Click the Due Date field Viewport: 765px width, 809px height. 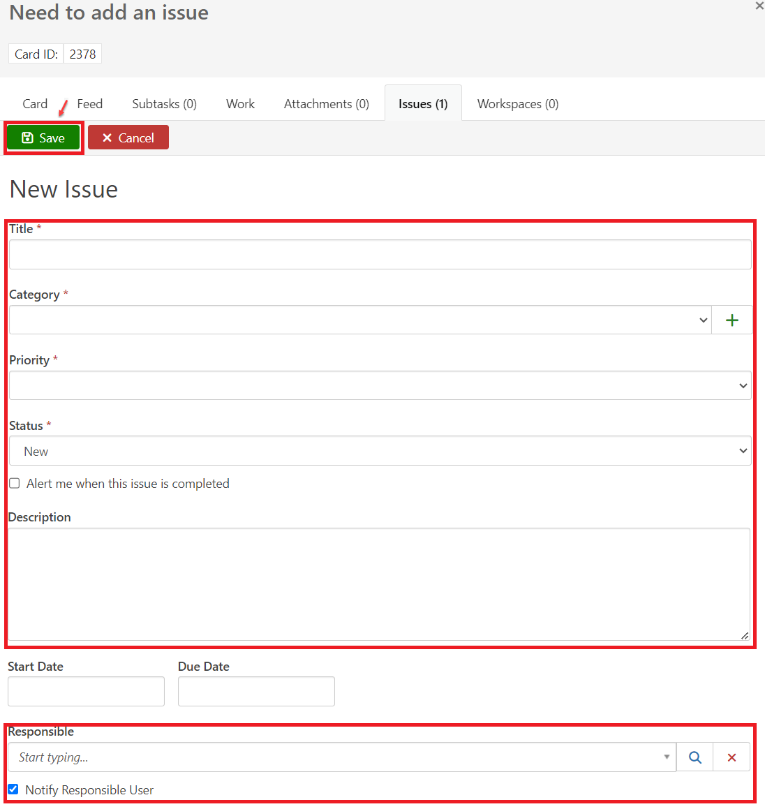click(x=256, y=692)
